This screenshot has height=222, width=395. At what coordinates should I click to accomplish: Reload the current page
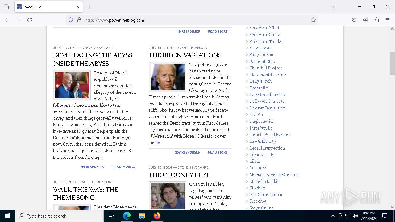click(x=30, y=20)
